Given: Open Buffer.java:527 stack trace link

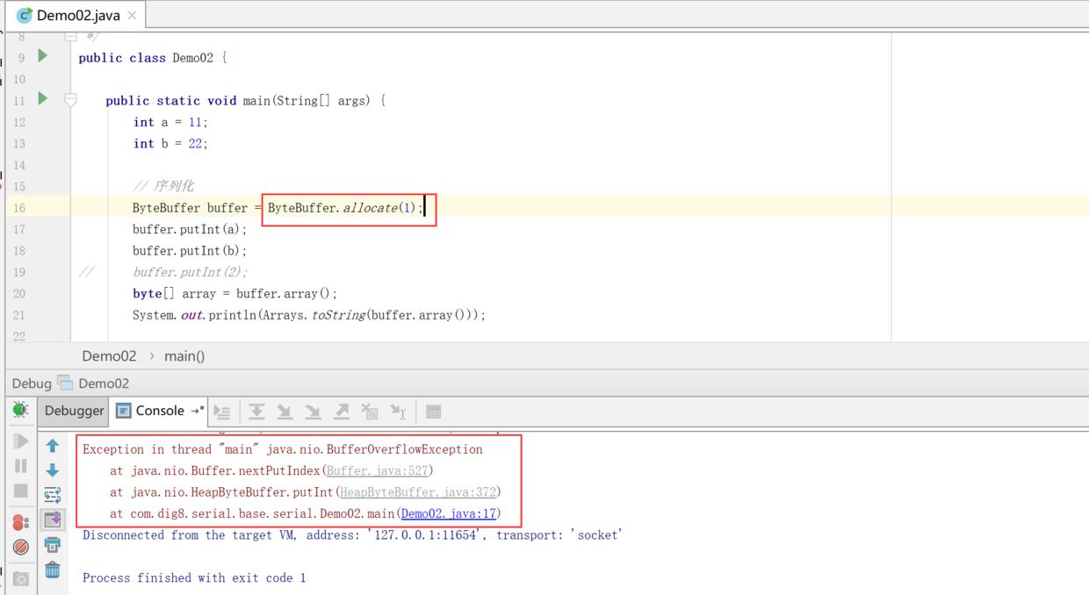Looking at the screenshot, I should tap(378, 470).
